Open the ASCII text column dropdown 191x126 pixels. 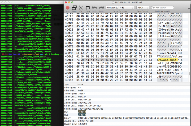(x=143, y=7)
